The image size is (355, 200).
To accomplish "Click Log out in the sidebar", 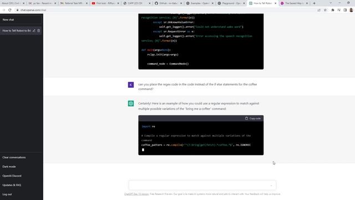I will pos(7,194).
